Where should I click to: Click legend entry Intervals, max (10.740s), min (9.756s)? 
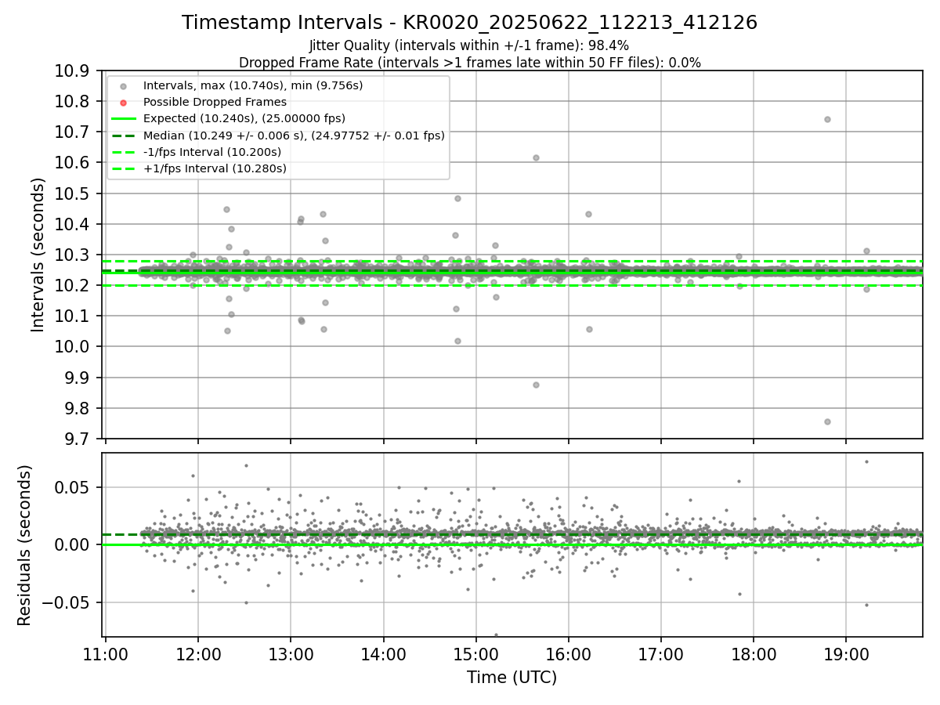[253, 85]
